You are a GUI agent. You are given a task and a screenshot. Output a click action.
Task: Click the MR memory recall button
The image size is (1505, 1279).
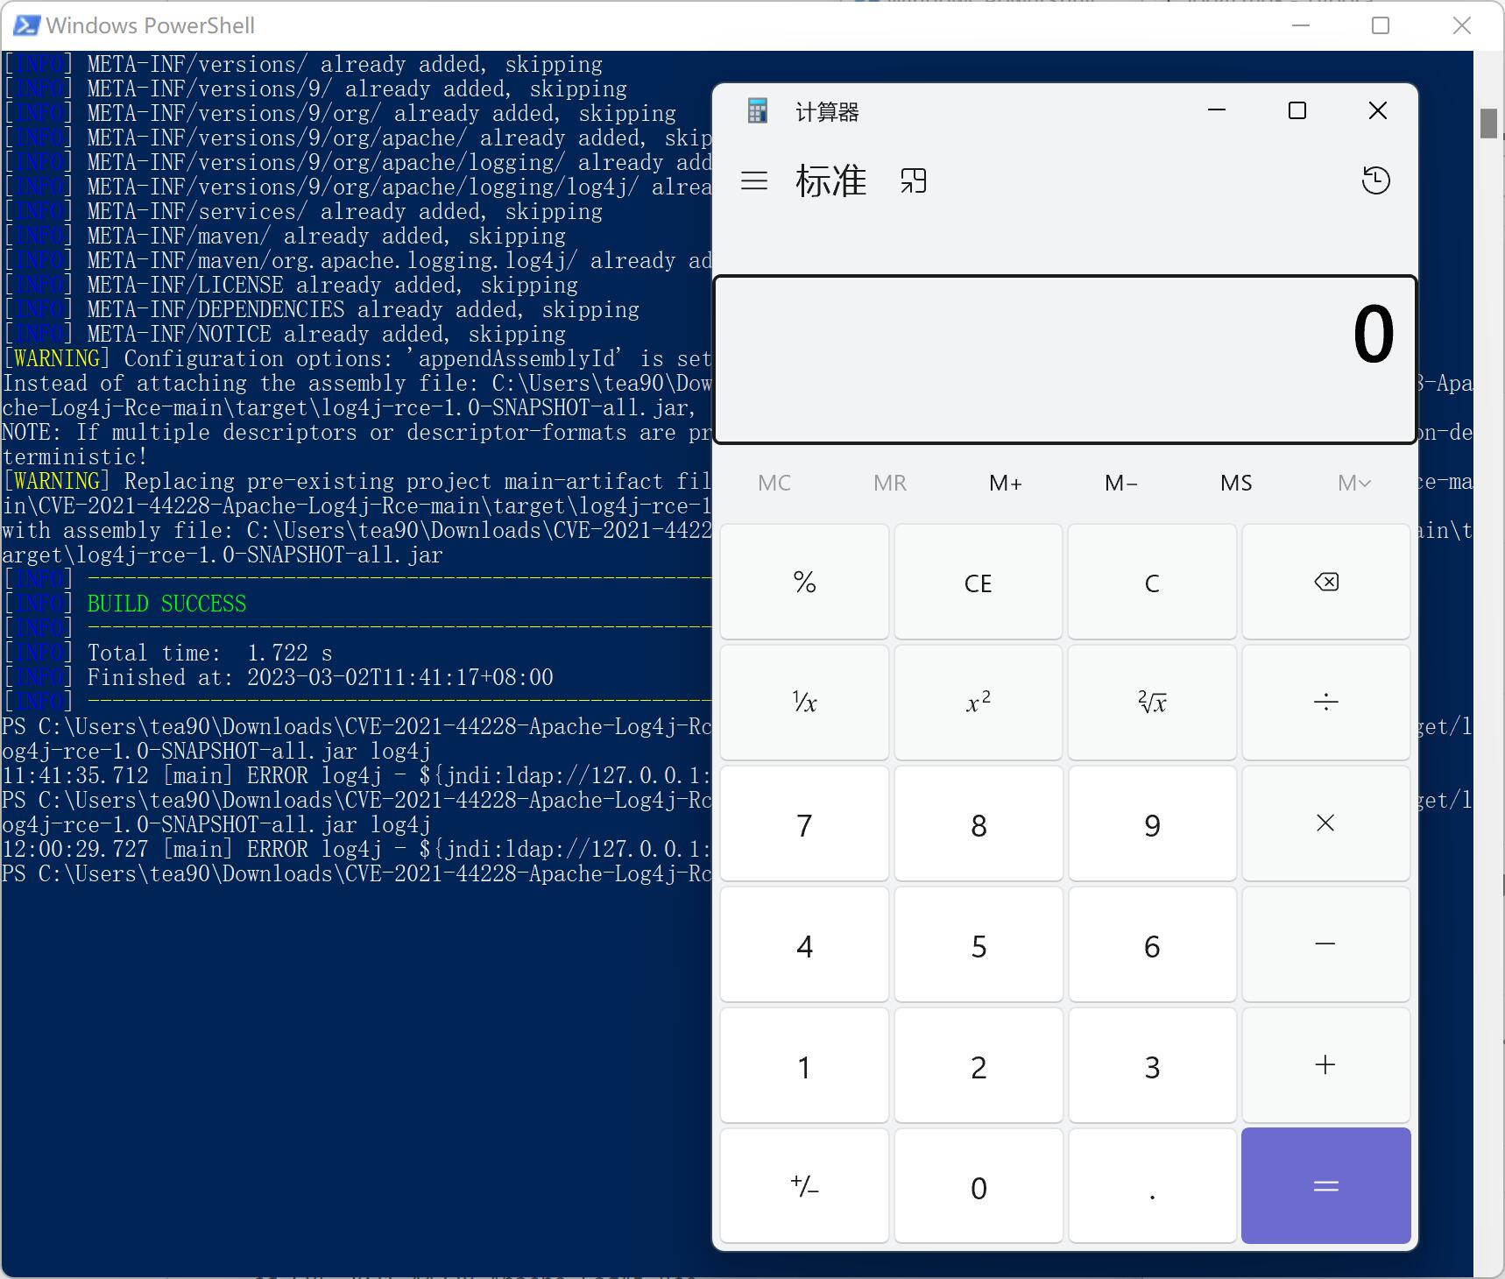pos(890,483)
